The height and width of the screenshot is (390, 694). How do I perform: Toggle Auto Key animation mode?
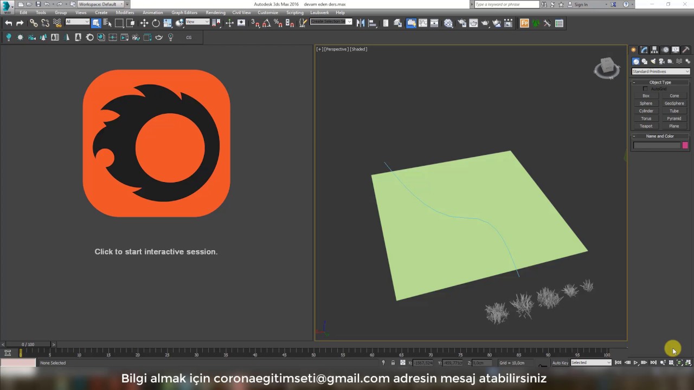pos(560,363)
